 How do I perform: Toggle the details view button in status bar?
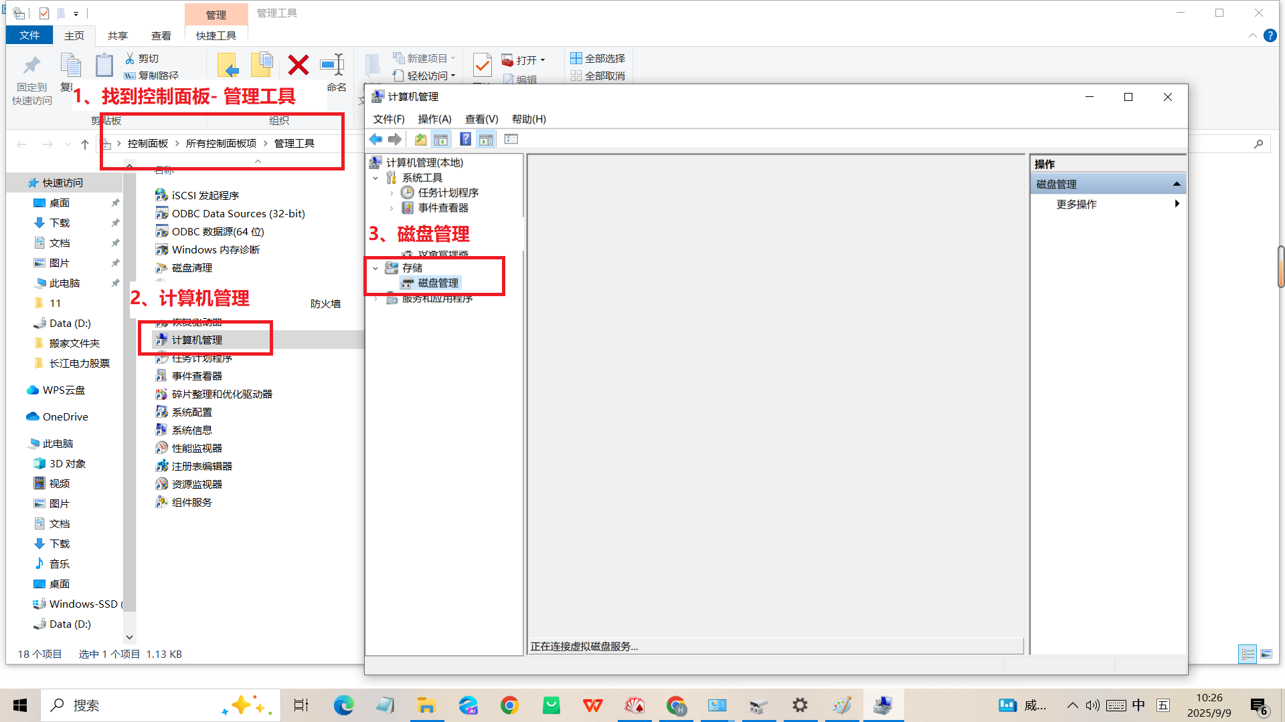point(1248,654)
